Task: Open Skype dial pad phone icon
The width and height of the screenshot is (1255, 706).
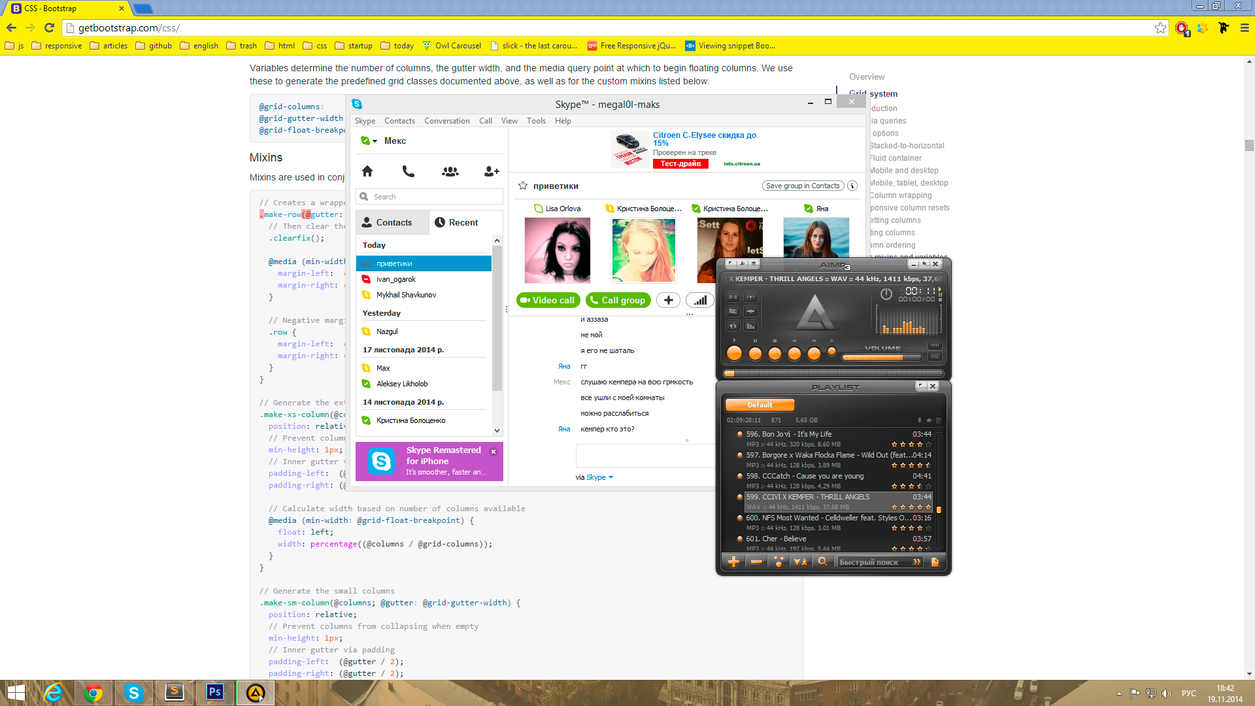Action: tap(408, 171)
